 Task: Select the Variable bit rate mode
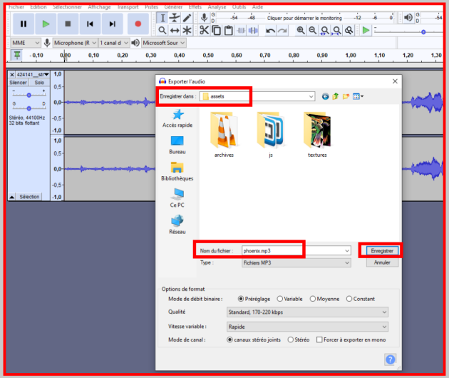click(280, 299)
